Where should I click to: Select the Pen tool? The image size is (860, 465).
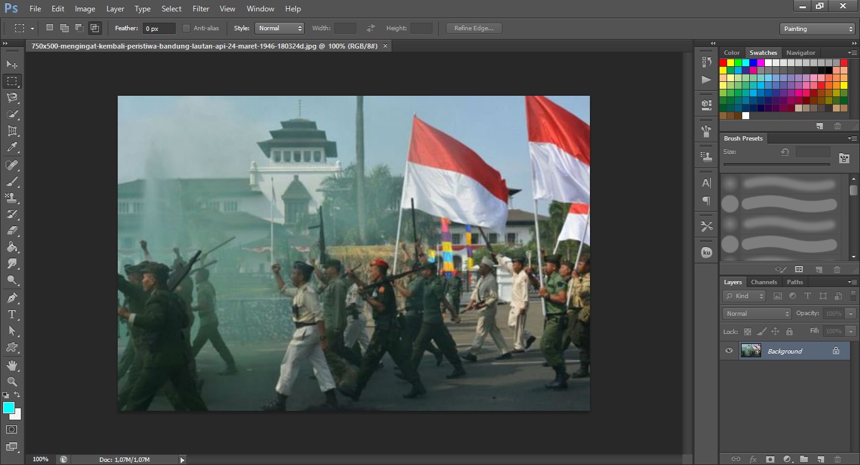coord(12,298)
